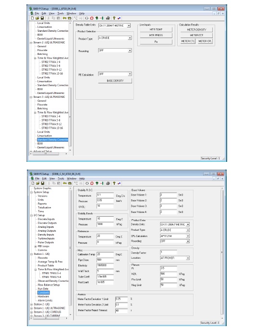
Task: Open Tools menu in D308_C_M window
Action: [x=61, y=179]
